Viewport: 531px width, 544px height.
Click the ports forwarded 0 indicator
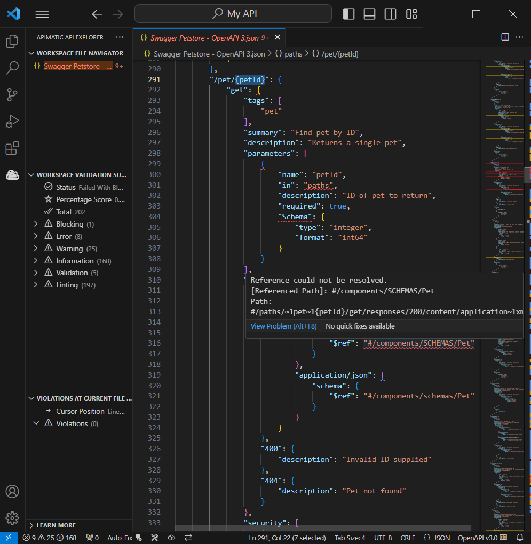click(x=92, y=538)
